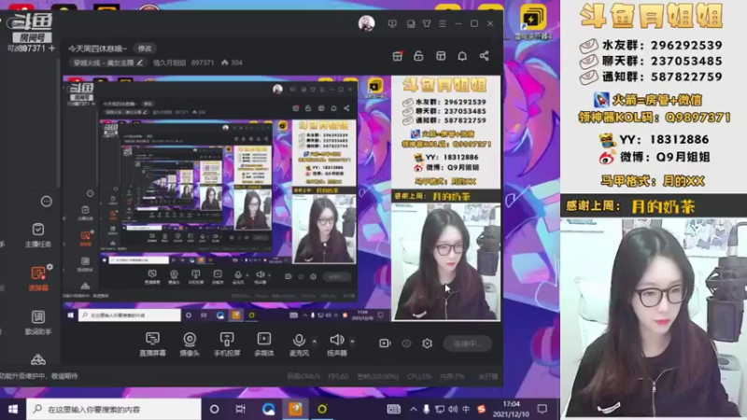The width and height of the screenshot is (747, 420).
Task: Open the 歌词助手 lyrics assistant
Action: (x=38, y=322)
